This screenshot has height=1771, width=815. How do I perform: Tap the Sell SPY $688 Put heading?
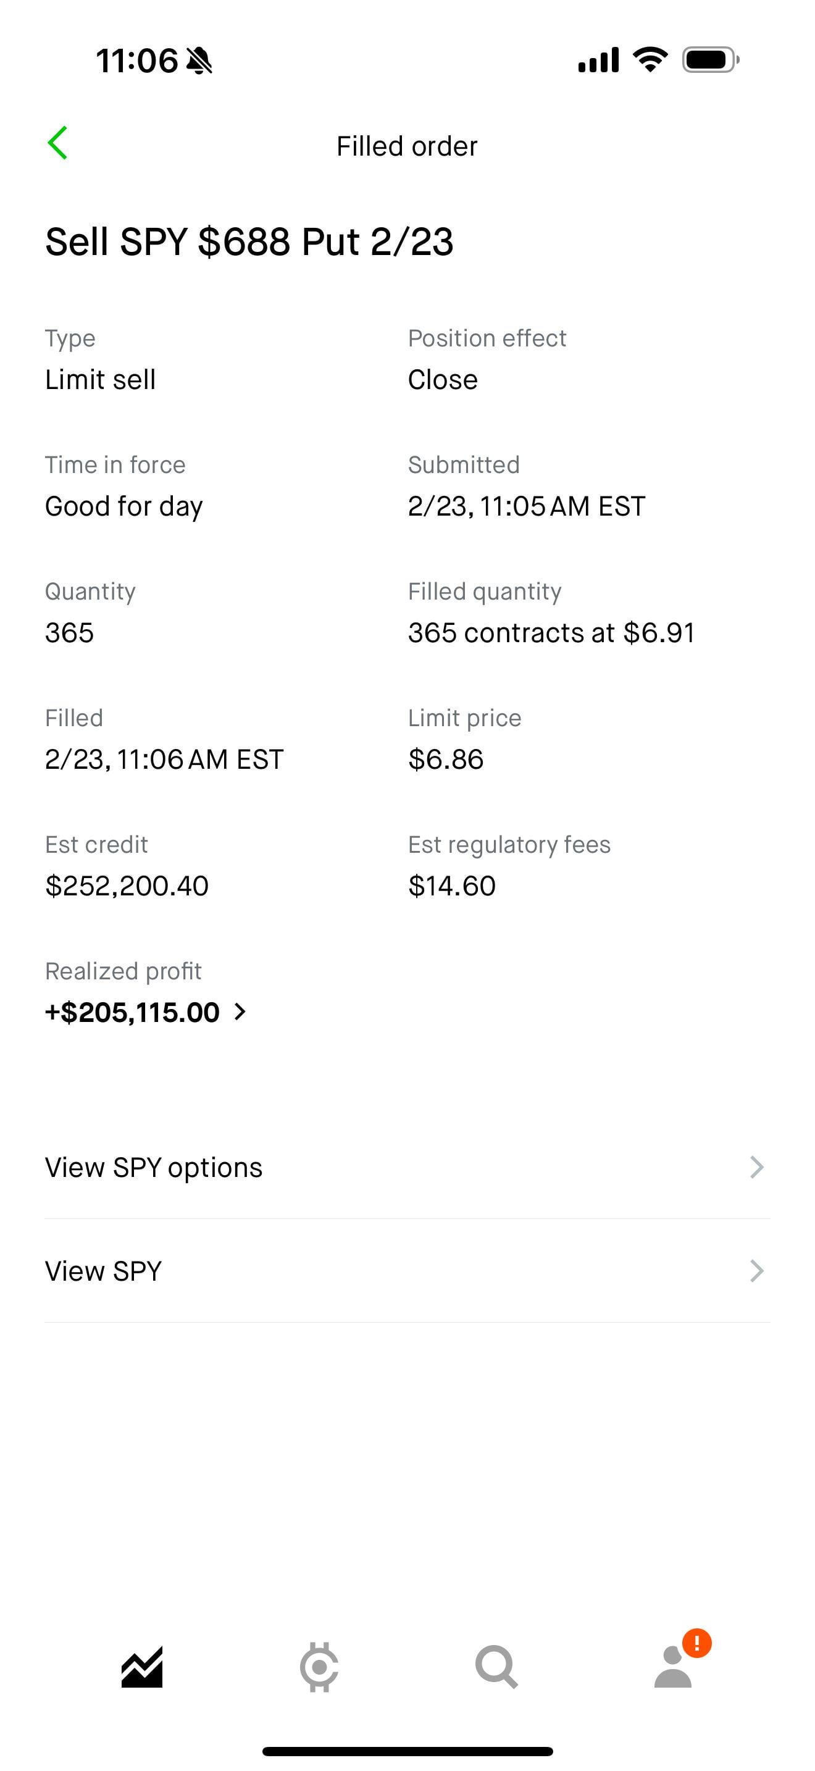(x=249, y=241)
